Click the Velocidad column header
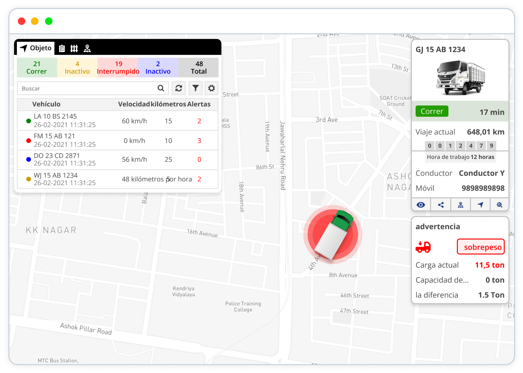Viewport: 523px width, 373px height. click(134, 104)
